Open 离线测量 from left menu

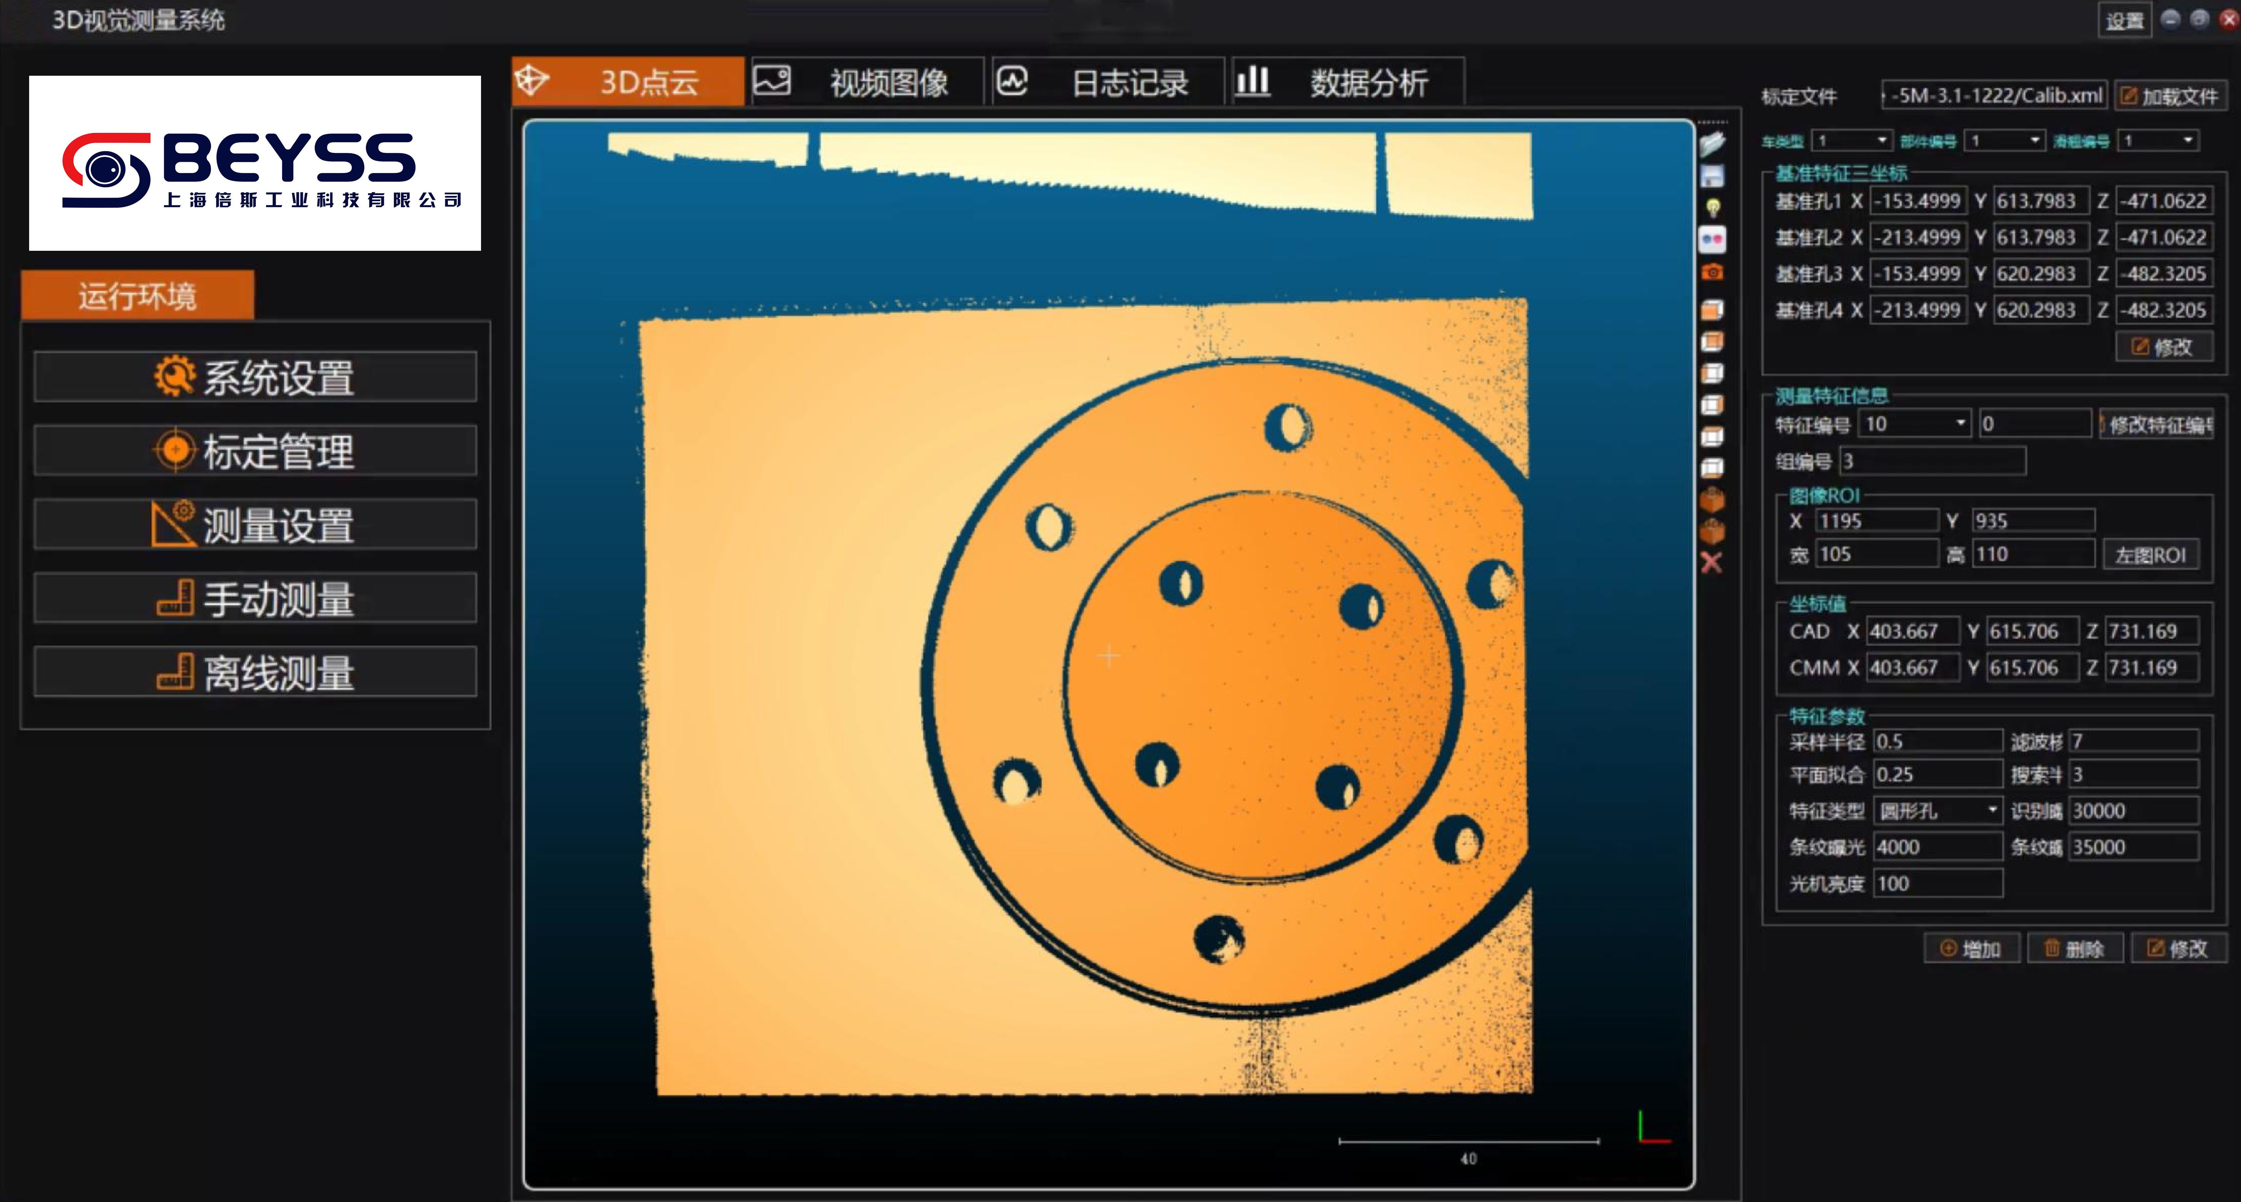point(255,671)
